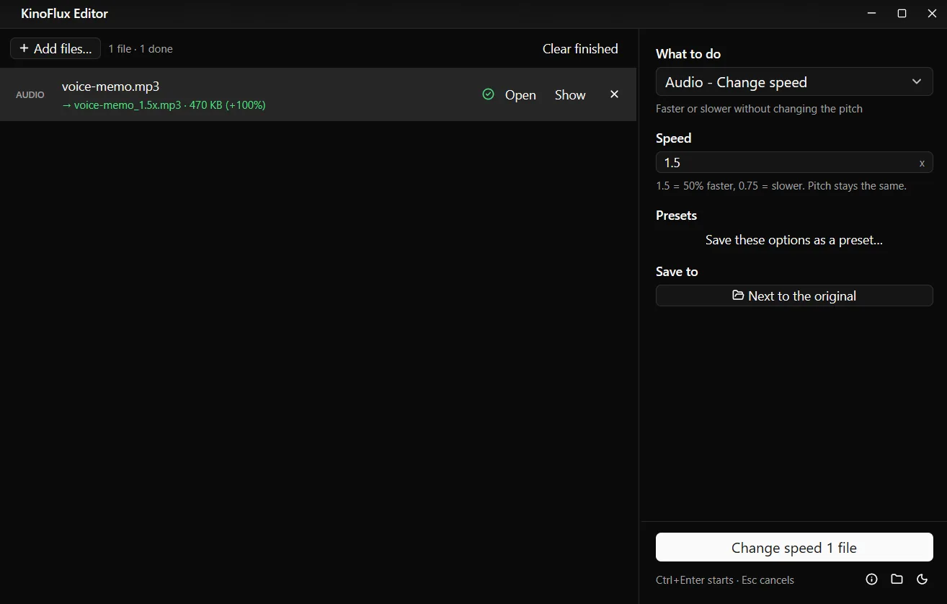The image size is (947, 604).
Task: Click Clear finished
Action: pos(580,48)
